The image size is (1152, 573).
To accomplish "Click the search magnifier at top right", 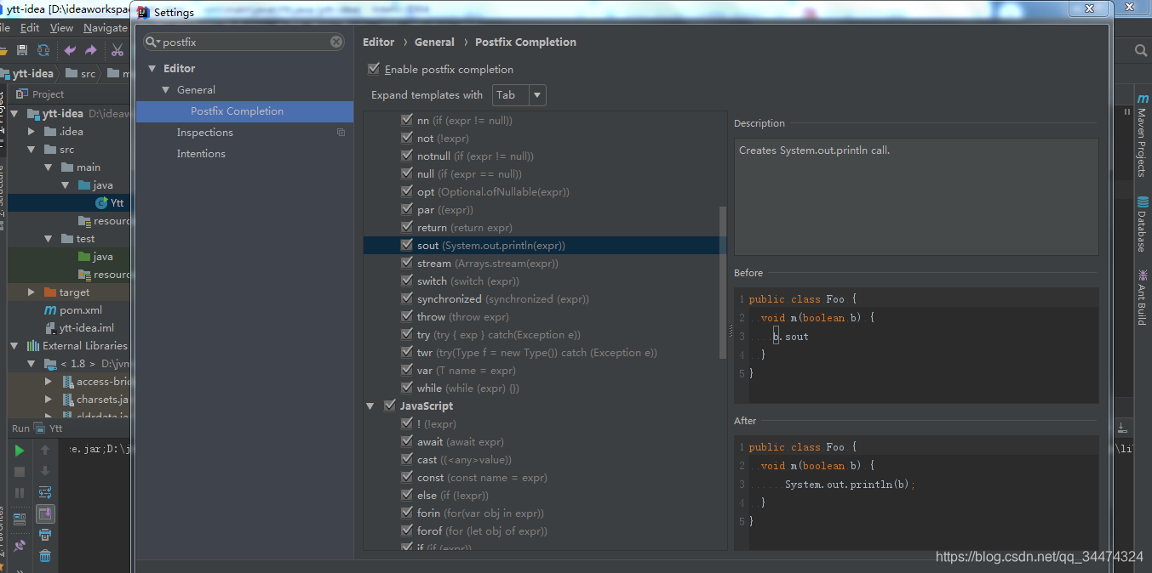I will 1141,51.
